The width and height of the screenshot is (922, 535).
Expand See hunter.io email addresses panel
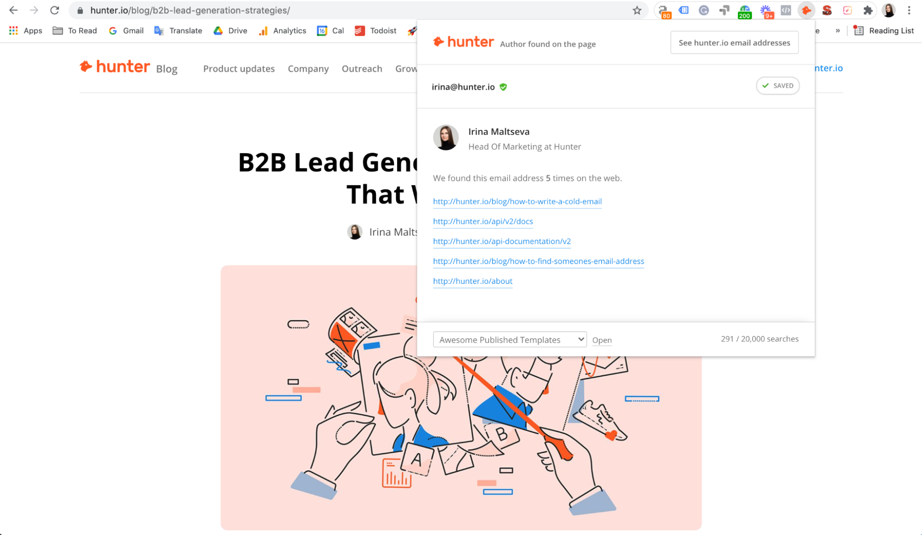tap(734, 42)
